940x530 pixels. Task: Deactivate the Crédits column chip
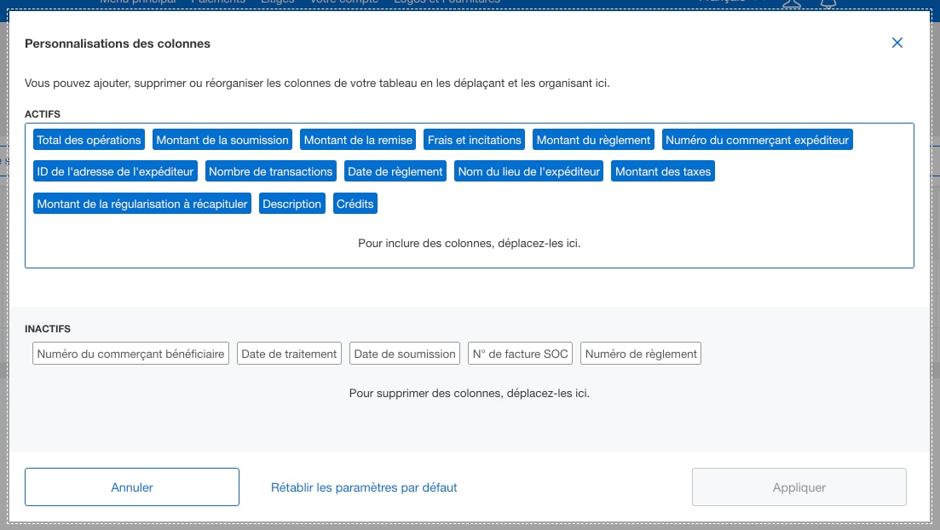point(355,203)
